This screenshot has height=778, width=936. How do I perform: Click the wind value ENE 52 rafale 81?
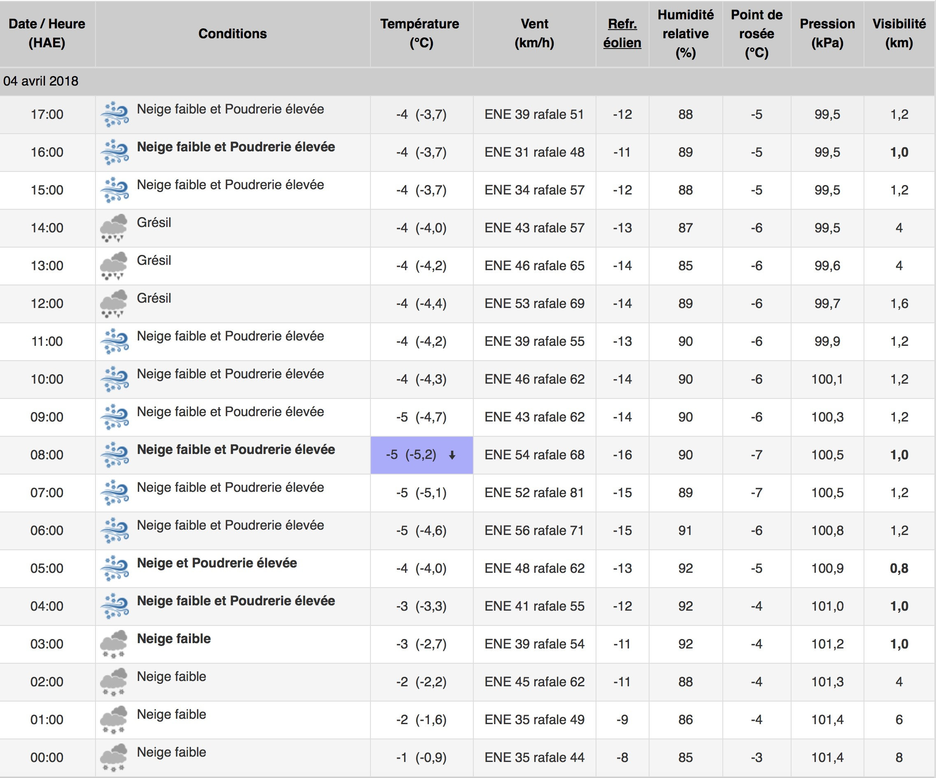point(534,493)
